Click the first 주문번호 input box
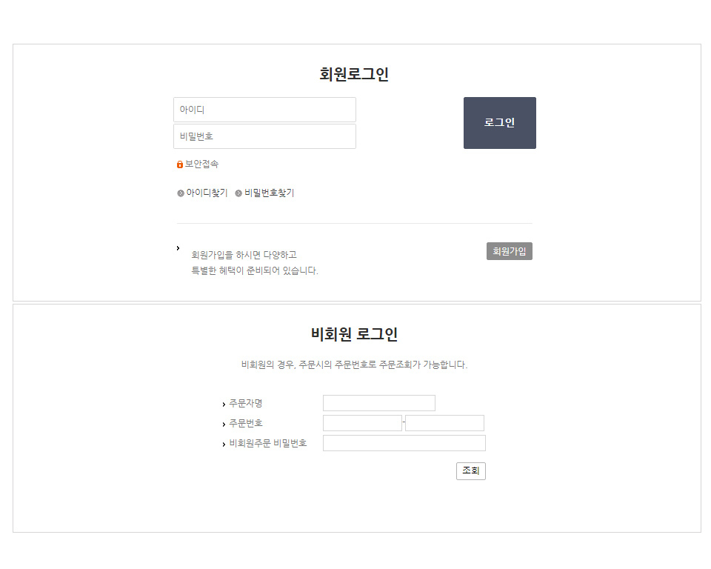711x569 pixels. [x=362, y=423]
